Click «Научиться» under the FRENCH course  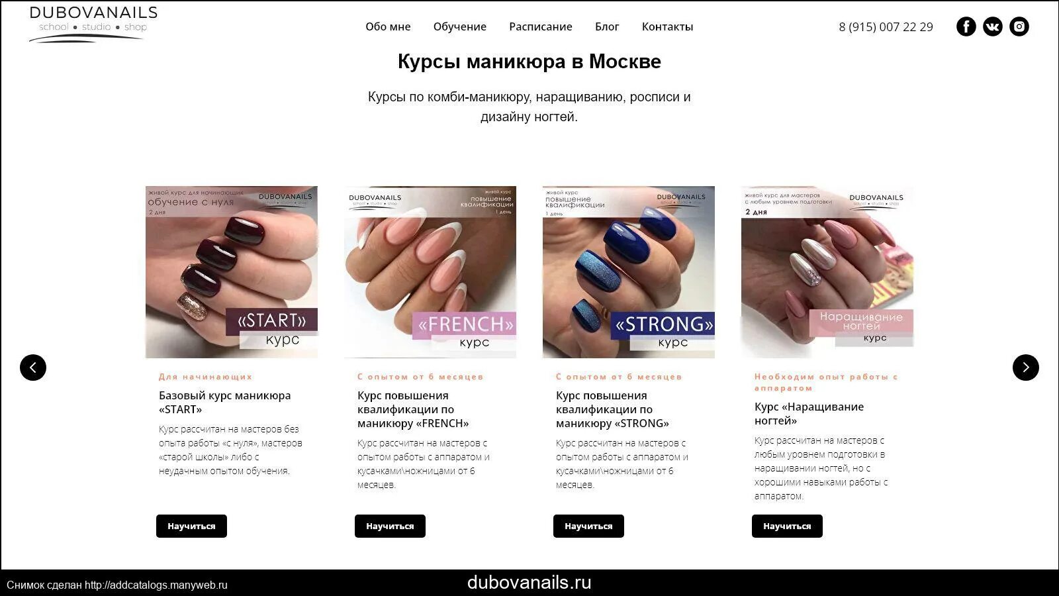pyautogui.click(x=390, y=526)
